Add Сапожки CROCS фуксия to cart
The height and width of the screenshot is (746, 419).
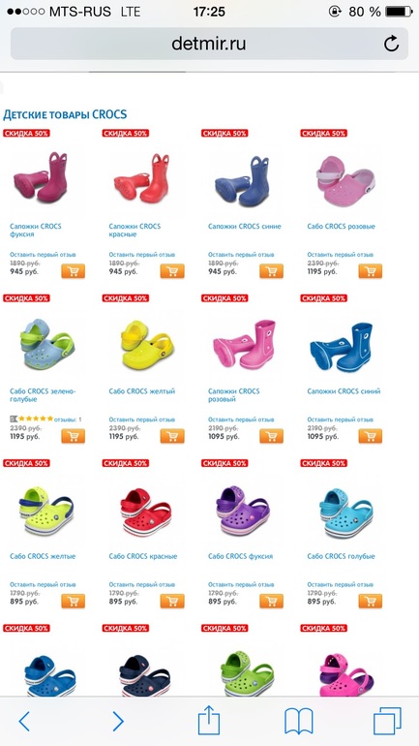click(x=74, y=271)
